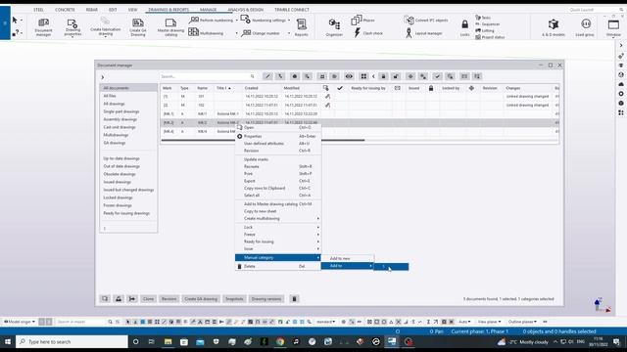Click the checkmark icon in Document manager toolbar
This screenshot has height=352, width=627.
coord(438,76)
